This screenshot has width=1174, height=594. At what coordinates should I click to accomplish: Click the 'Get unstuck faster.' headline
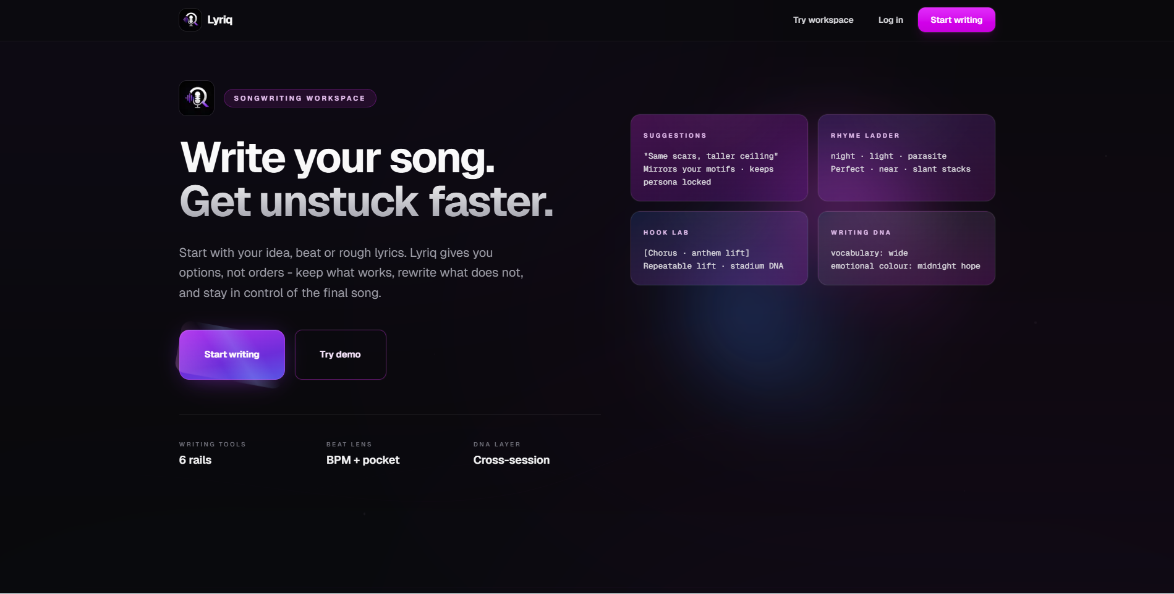click(x=366, y=202)
